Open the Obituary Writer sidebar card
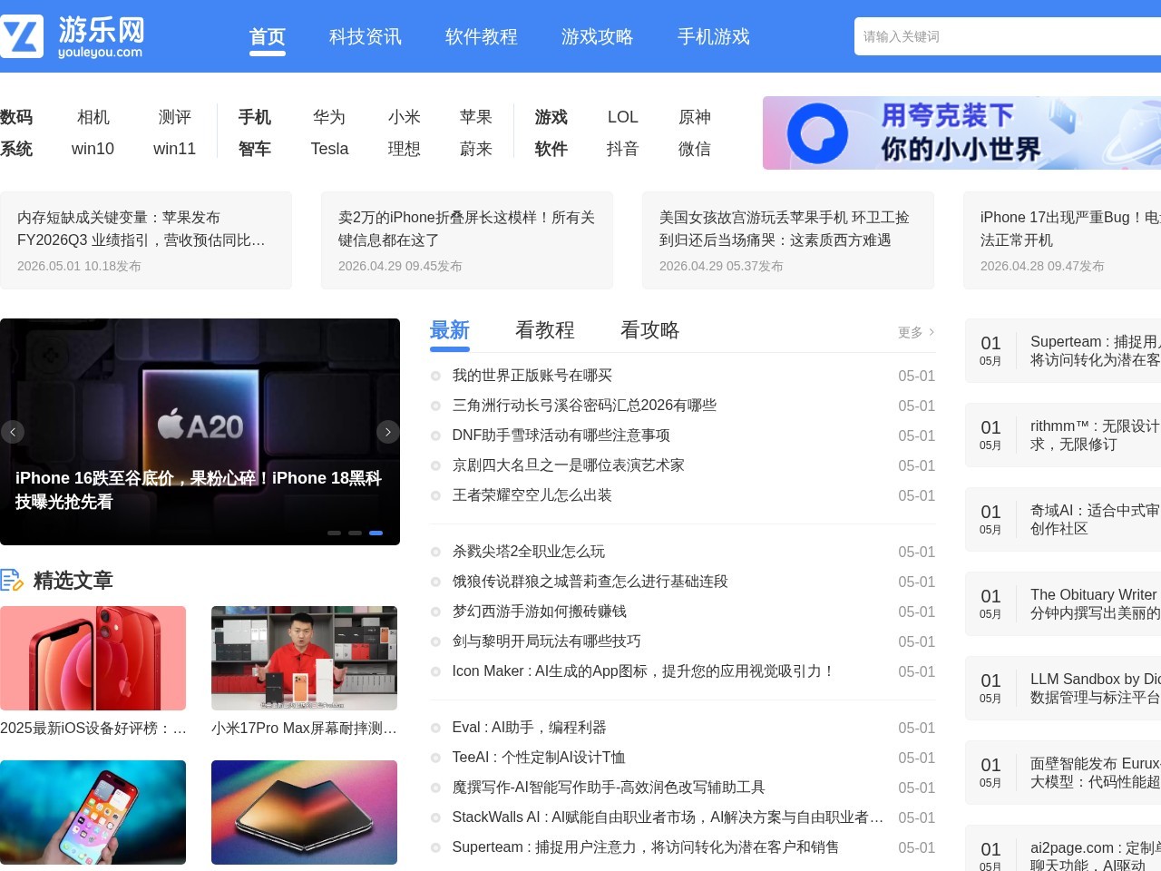Viewport: 1161px width, 871px height. tap(1063, 604)
